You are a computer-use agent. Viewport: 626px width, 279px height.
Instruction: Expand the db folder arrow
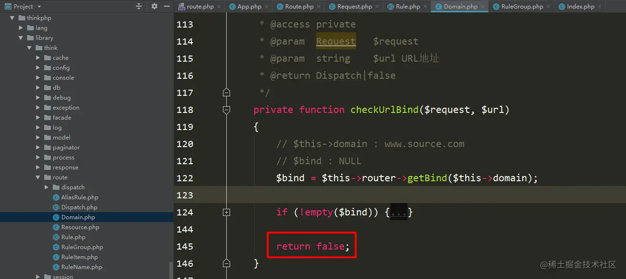[38, 88]
